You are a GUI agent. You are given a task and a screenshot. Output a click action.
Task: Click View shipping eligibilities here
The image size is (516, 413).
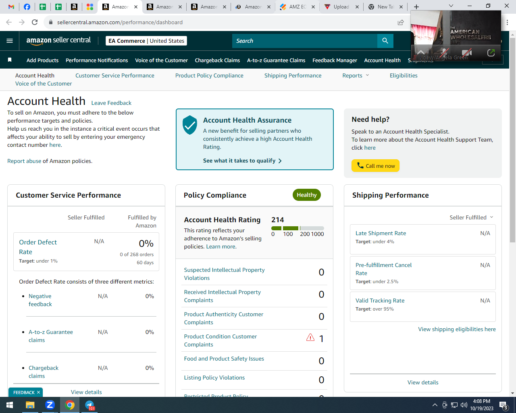point(457,329)
